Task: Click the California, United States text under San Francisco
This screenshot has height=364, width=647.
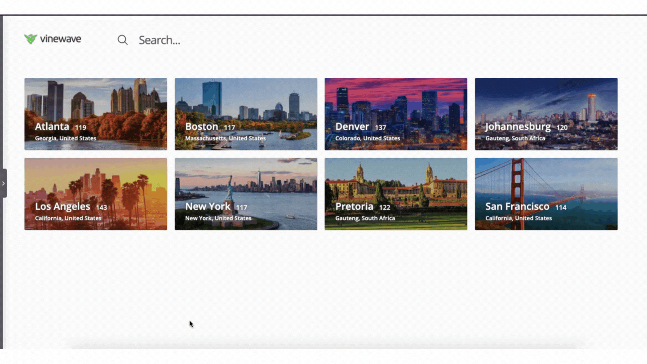Action: coord(518,218)
